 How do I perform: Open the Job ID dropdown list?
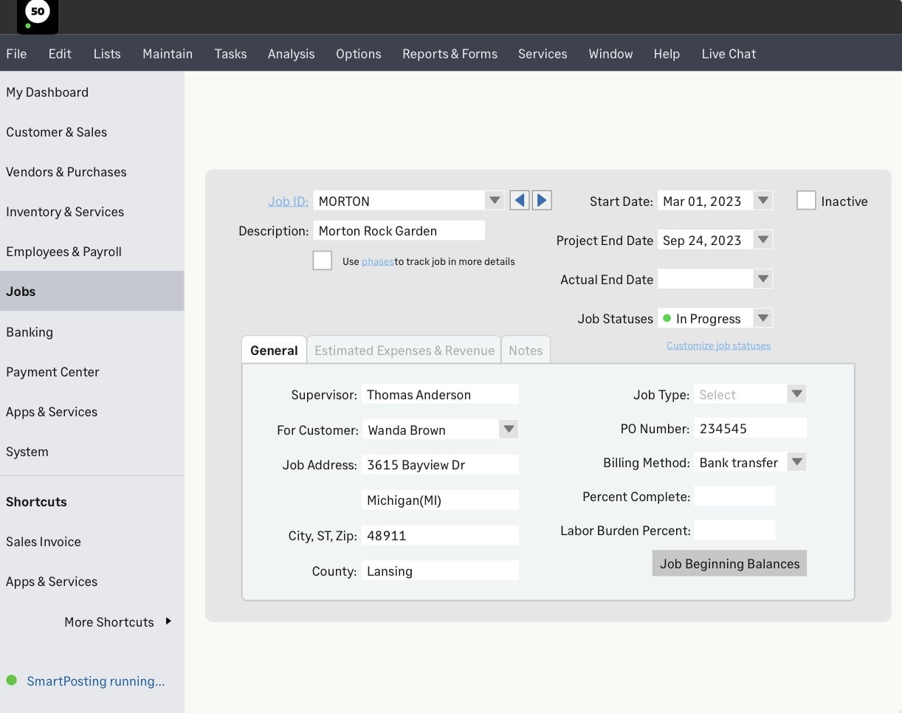pyautogui.click(x=494, y=200)
